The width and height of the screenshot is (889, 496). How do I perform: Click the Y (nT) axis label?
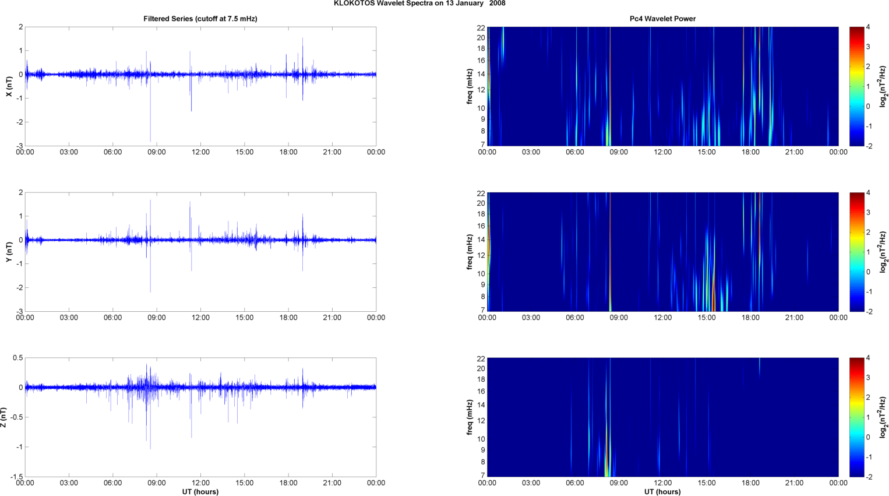pyautogui.click(x=9, y=252)
